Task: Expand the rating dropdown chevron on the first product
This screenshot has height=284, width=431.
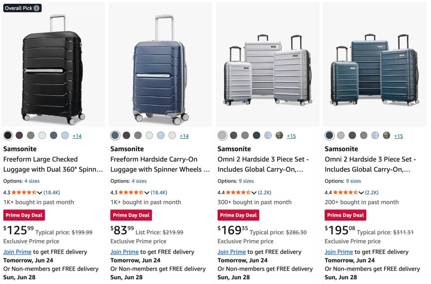Action: (40, 193)
